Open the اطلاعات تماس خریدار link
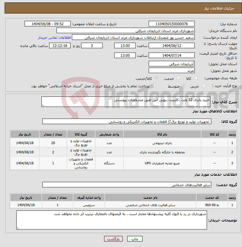 (x=54, y=38)
